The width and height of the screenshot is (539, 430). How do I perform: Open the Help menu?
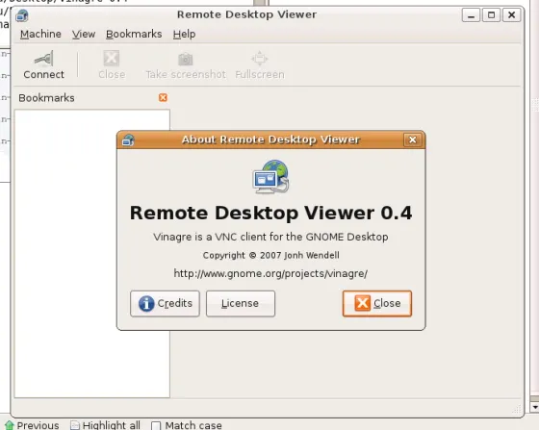184,34
